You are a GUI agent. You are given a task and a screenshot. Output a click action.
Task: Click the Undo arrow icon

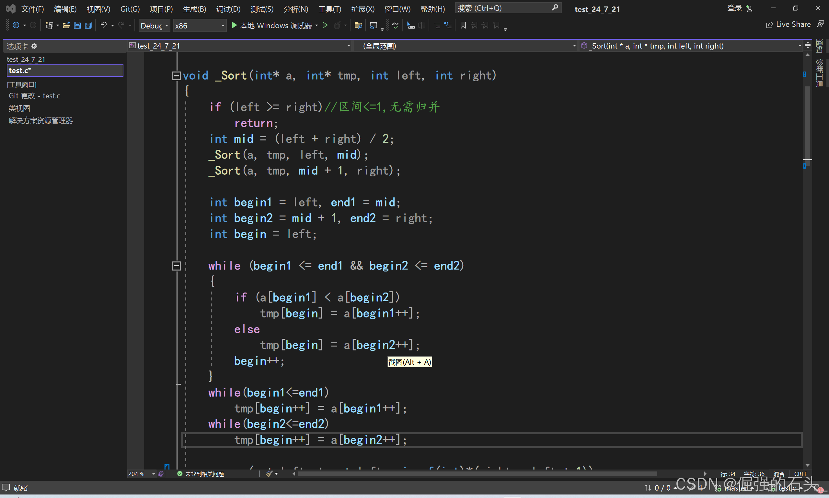pyautogui.click(x=103, y=26)
